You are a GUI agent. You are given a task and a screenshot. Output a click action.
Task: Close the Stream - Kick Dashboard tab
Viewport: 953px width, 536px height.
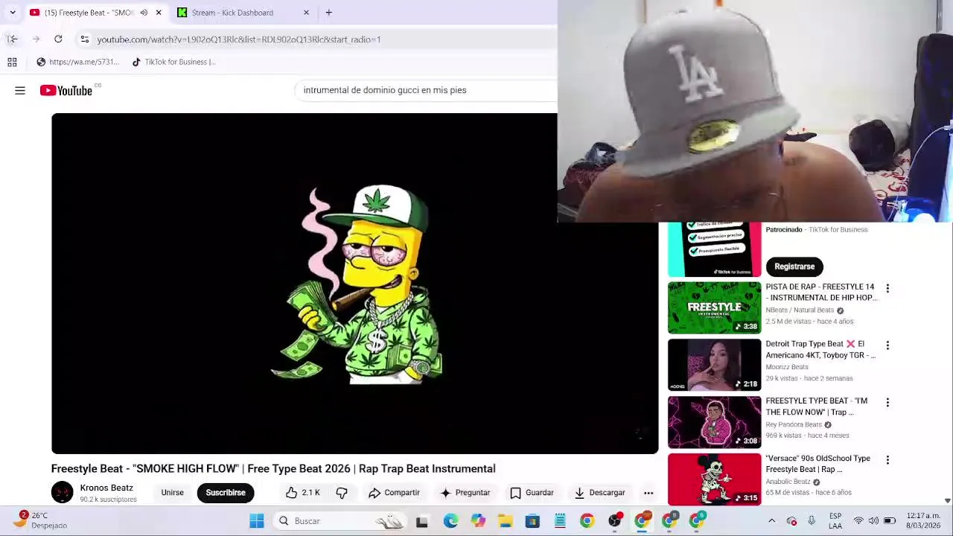306,13
